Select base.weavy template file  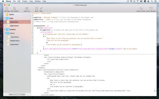pyautogui.click(x=17, y=37)
